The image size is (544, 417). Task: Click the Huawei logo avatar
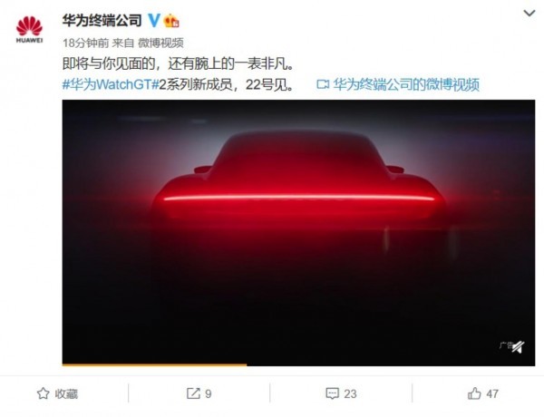tap(30, 29)
